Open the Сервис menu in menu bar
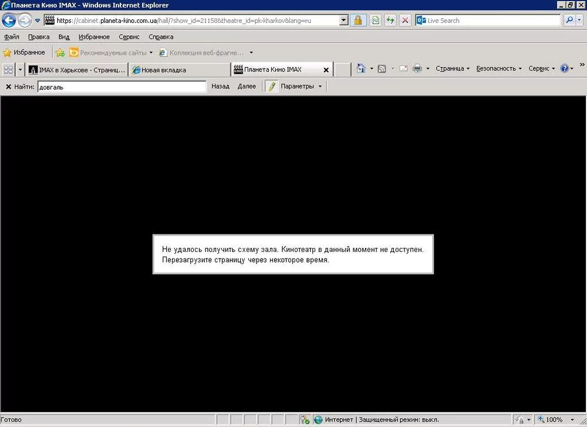 click(x=129, y=36)
